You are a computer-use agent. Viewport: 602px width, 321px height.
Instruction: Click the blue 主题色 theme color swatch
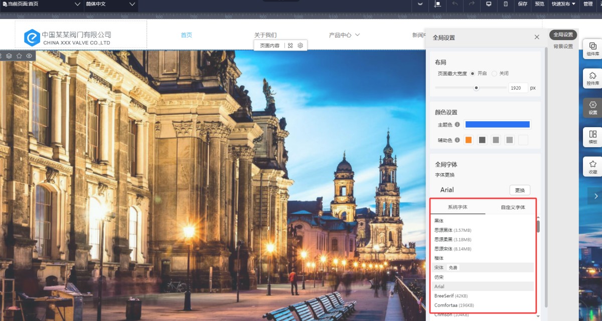(497, 125)
